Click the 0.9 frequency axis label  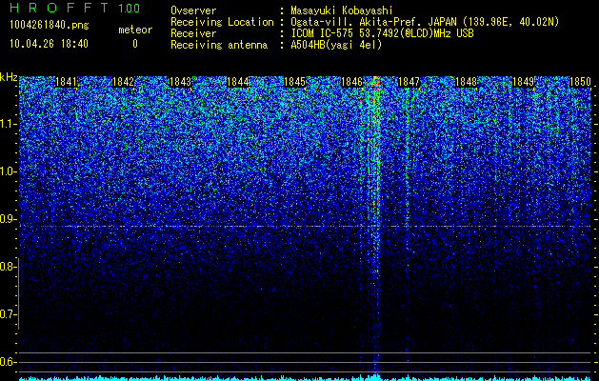9,219
